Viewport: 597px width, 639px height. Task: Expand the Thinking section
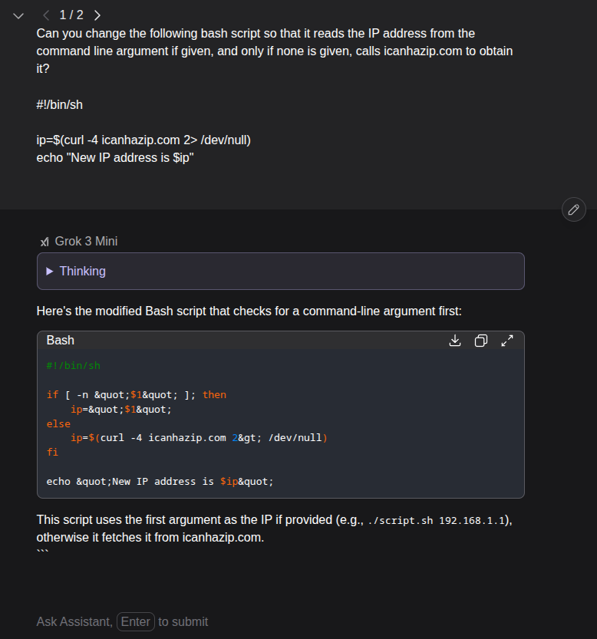point(75,271)
